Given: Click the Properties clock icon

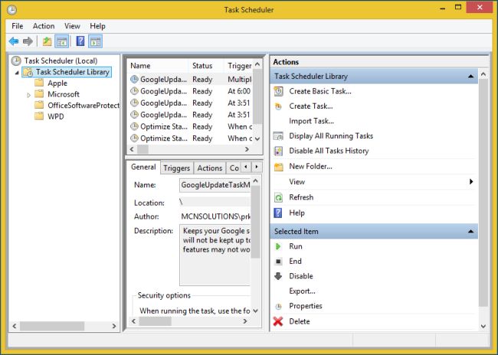Looking at the screenshot, I should pyautogui.click(x=278, y=306).
